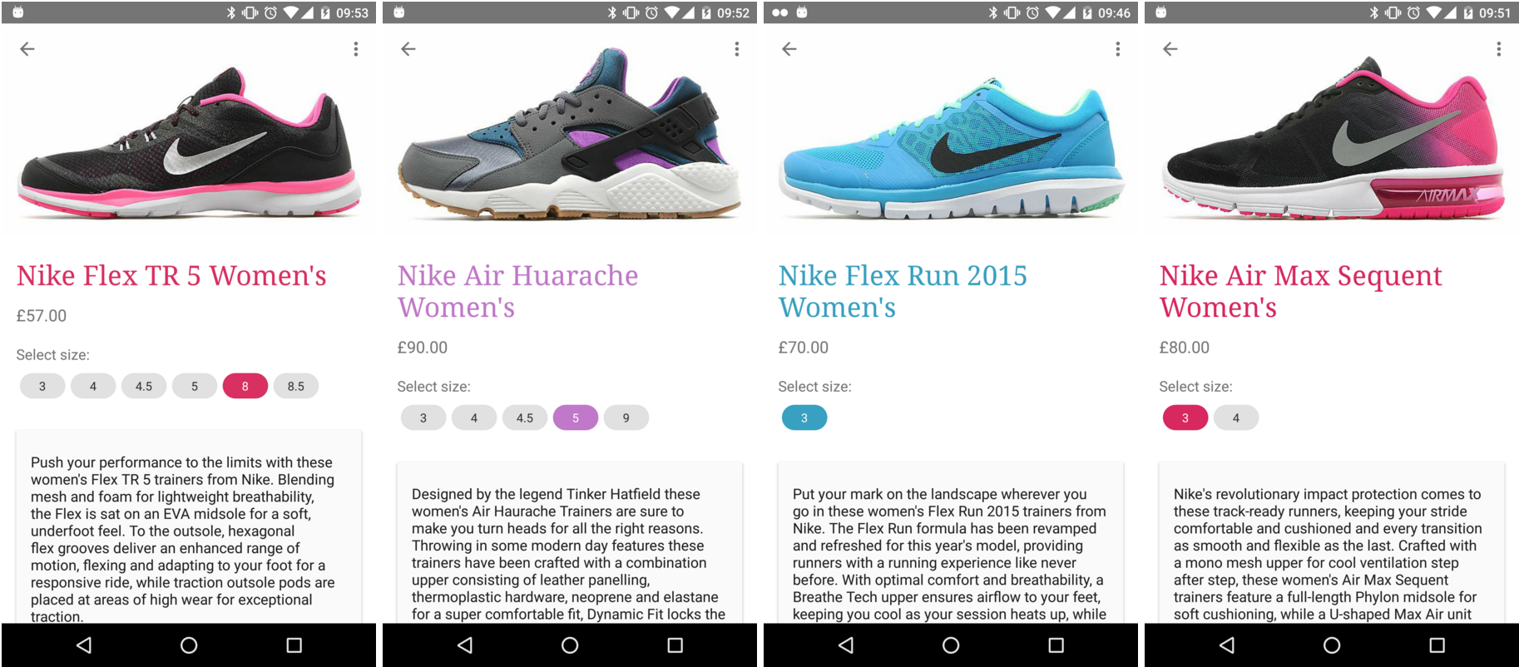Tap the Flex Run 2015 description card

point(951,542)
